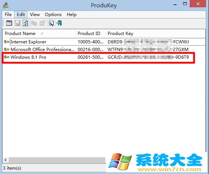Minimize the ProduKey window

(175, 4)
